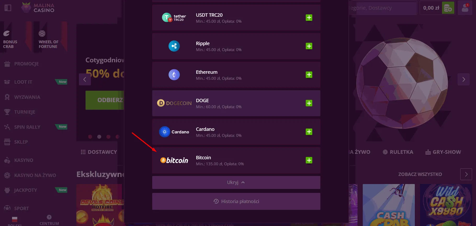Enable Ripple deposit option via plus
Viewport: 476px width, 226px height.
click(x=309, y=46)
